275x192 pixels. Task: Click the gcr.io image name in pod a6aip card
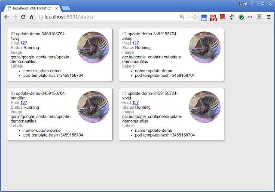click(152, 59)
